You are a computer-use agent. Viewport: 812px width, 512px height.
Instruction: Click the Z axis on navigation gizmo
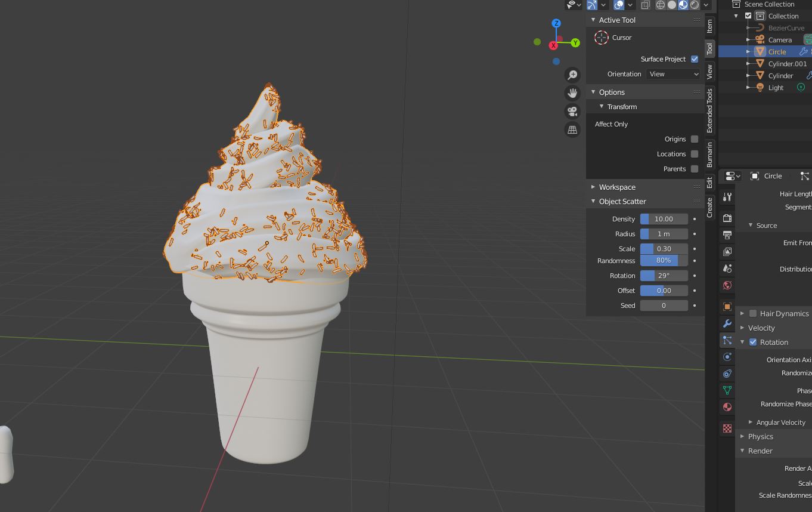click(556, 23)
